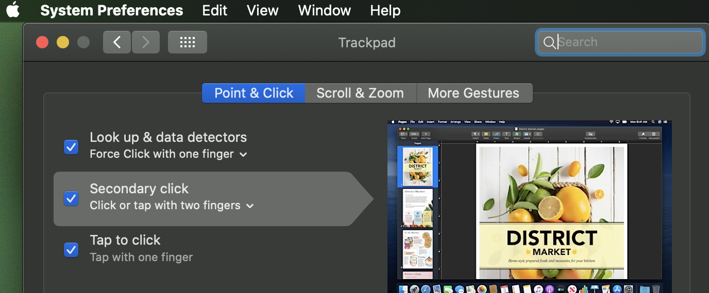This screenshot has height=293, width=709.
Task: Show all preferences grid icon
Action: tap(187, 42)
